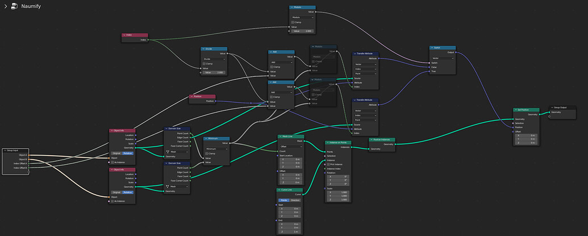
Task: Collapse the Switch node via its chevron
Action: pyautogui.click(x=432, y=48)
